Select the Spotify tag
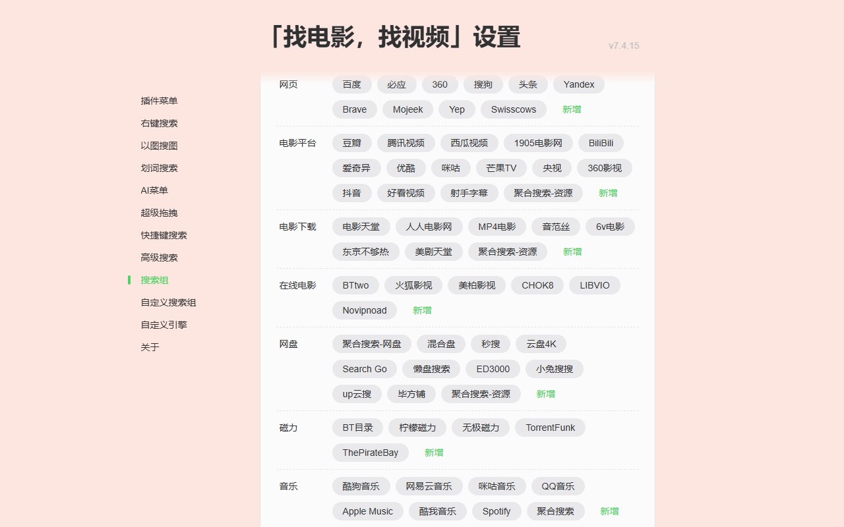Image resolution: width=844 pixels, height=527 pixels. pyautogui.click(x=497, y=511)
